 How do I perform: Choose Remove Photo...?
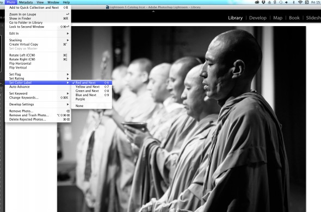pyautogui.click(x=38, y=111)
